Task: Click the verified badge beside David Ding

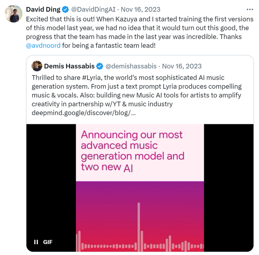Action: [x=65, y=9]
